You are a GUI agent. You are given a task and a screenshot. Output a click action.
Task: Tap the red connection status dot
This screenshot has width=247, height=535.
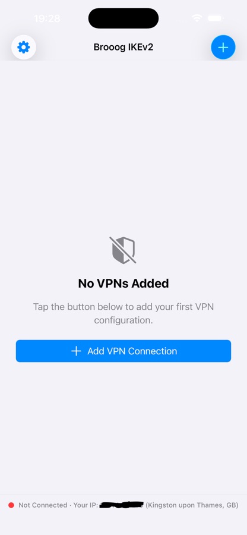tap(11, 505)
